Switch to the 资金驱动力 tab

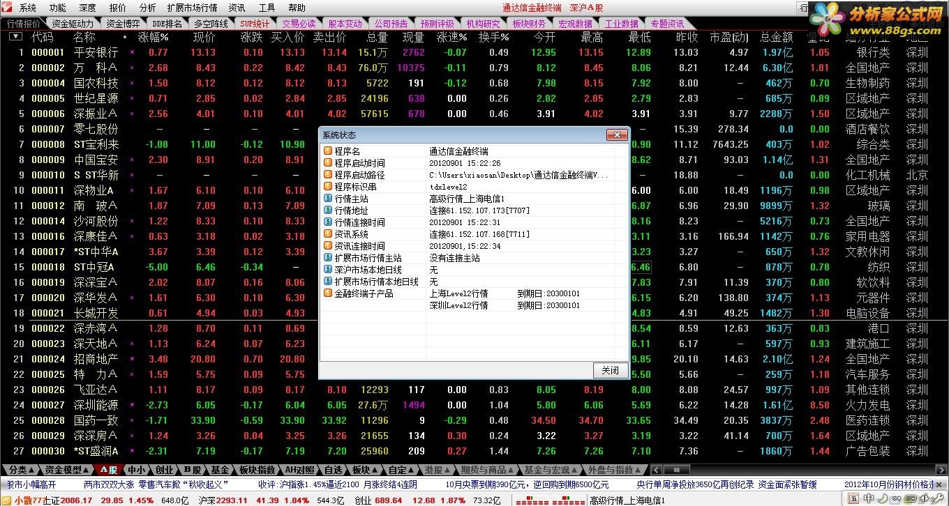pyautogui.click(x=73, y=24)
